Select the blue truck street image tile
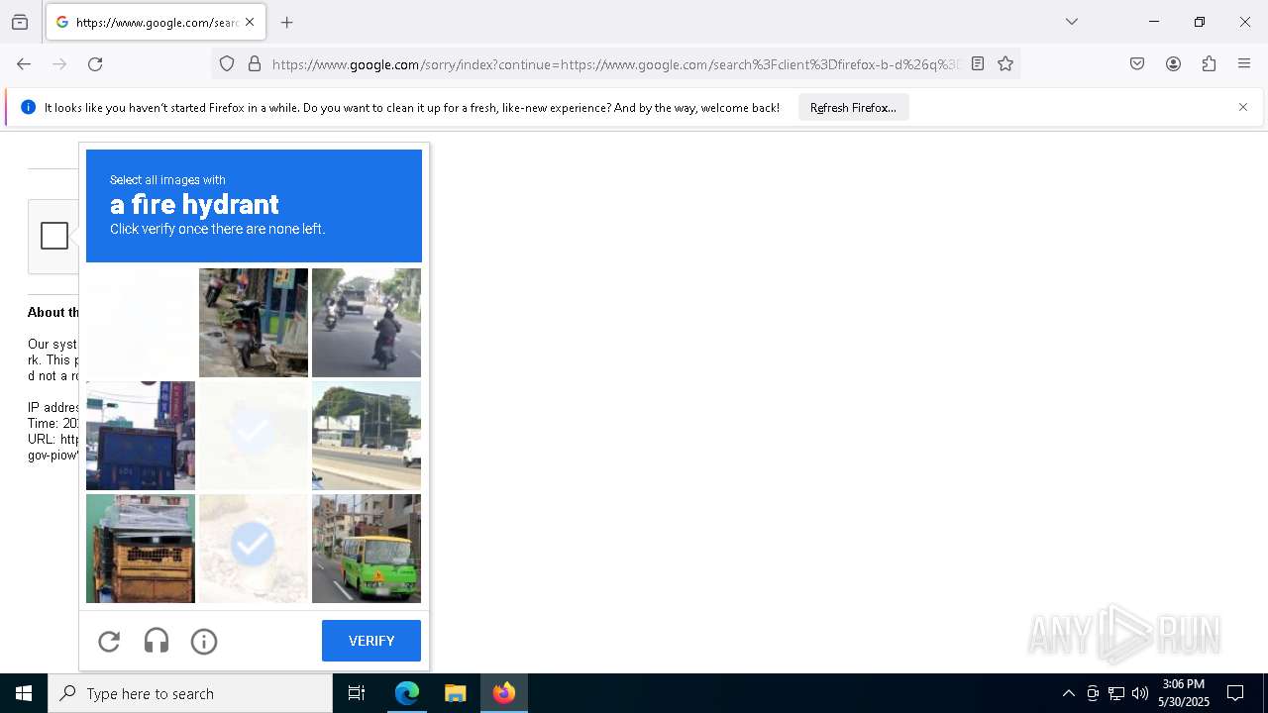Screen dimensions: 1268x713 click(141, 436)
